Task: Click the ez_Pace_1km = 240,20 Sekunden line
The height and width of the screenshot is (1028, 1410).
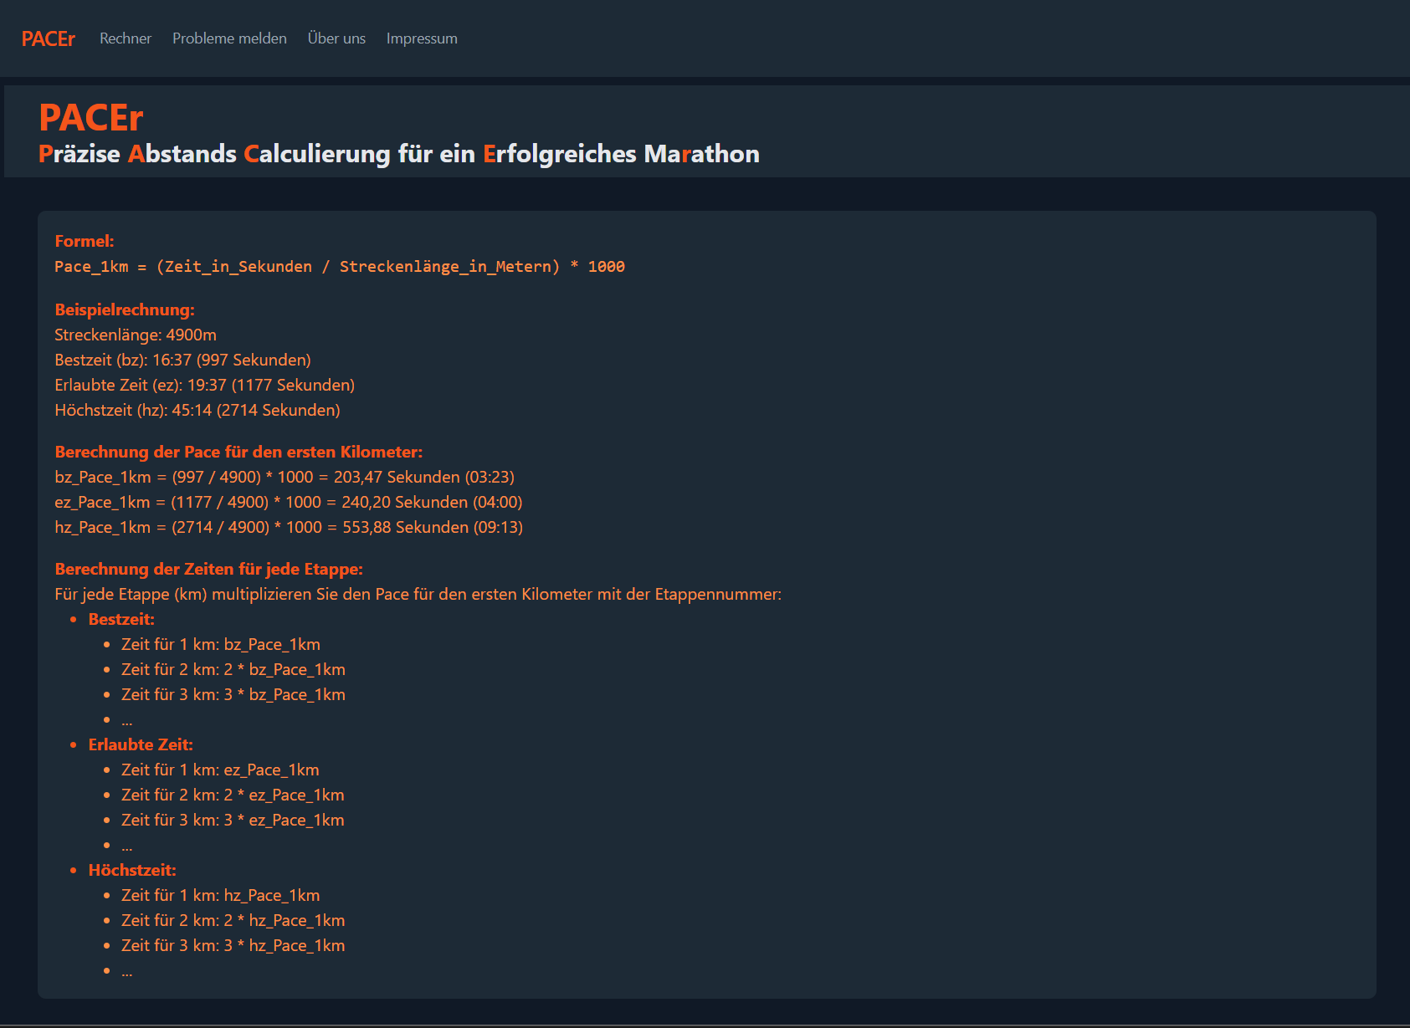Action: tap(289, 502)
